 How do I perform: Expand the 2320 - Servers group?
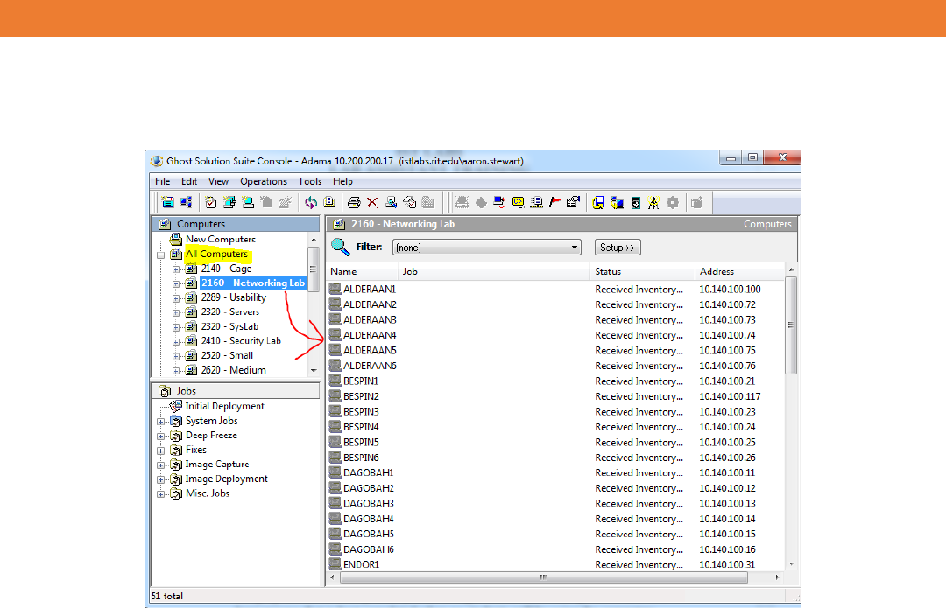click(176, 312)
